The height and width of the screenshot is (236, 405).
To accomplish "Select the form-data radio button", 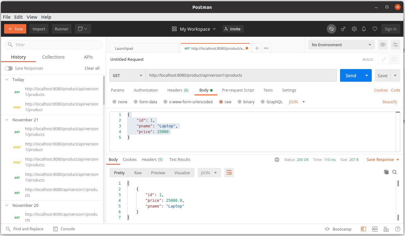I will [136, 102].
